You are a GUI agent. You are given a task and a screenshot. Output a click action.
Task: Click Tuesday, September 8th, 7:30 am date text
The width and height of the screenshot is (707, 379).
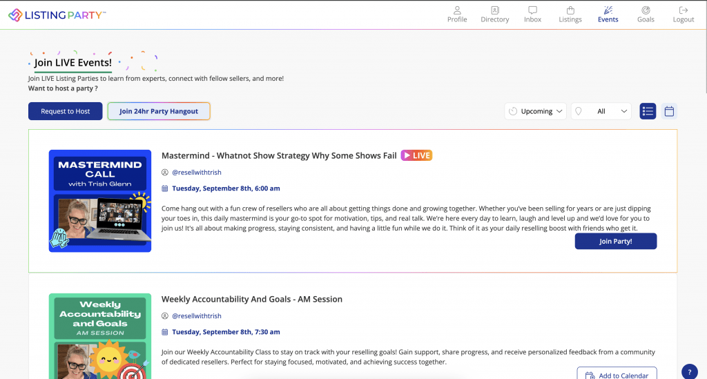(226, 332)
